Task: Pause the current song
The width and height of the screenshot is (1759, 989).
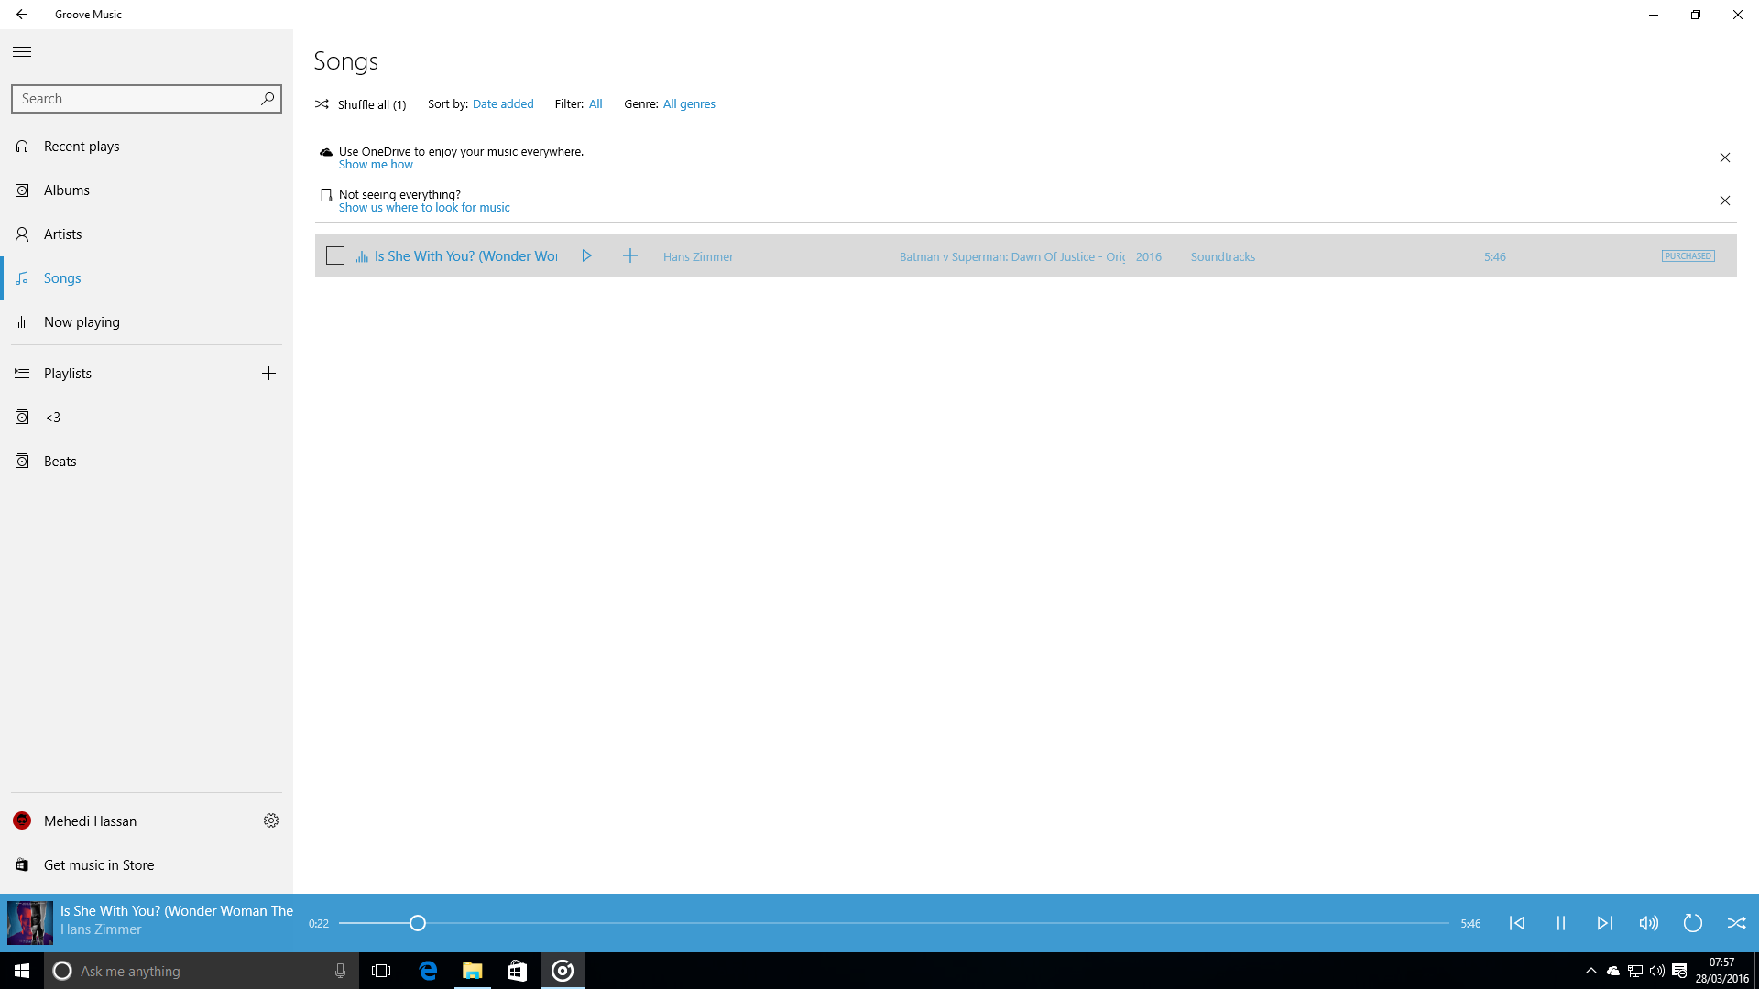Action: coord(1561,923)
